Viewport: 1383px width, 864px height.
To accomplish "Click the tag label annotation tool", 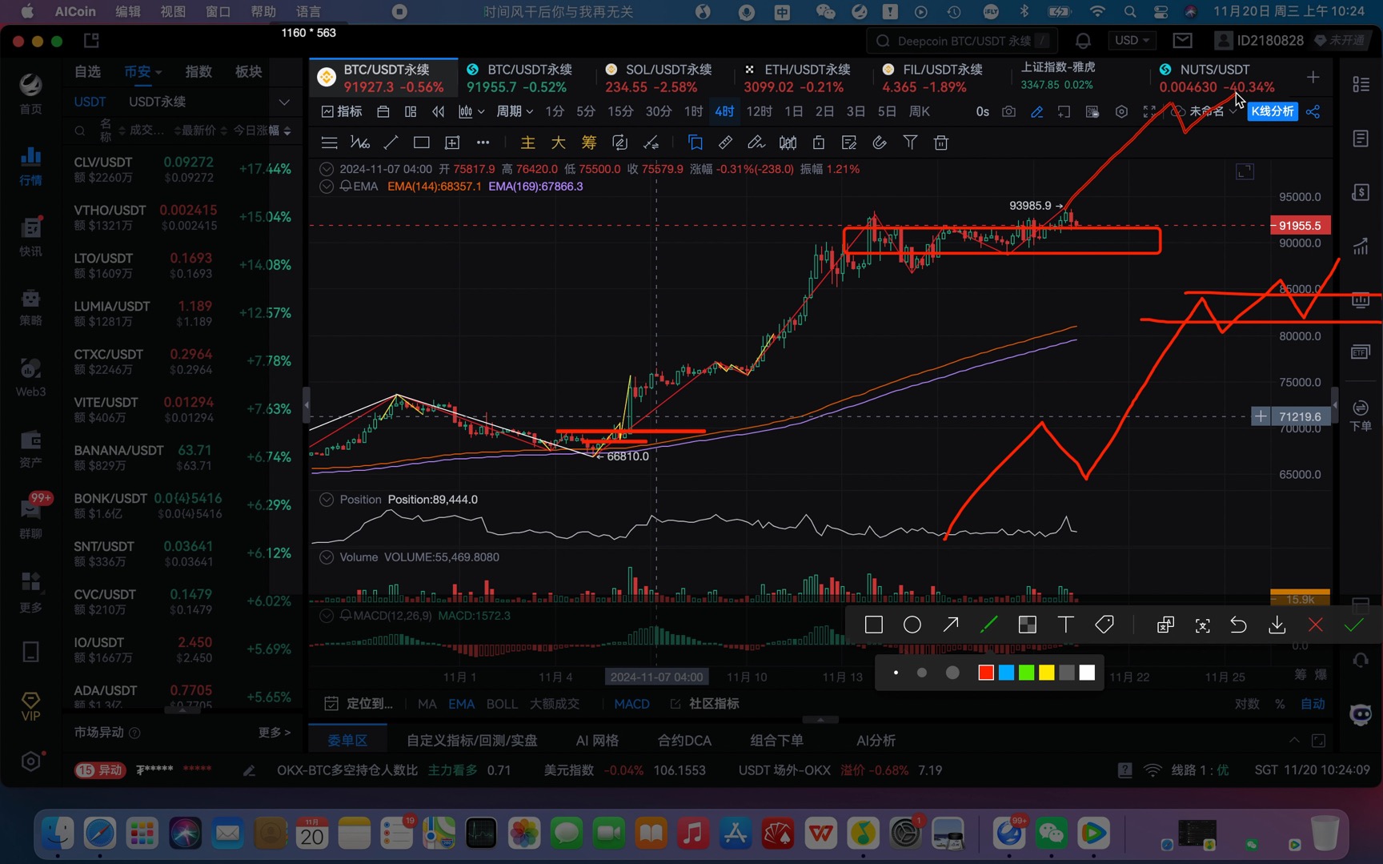I will coord(1104,625).
